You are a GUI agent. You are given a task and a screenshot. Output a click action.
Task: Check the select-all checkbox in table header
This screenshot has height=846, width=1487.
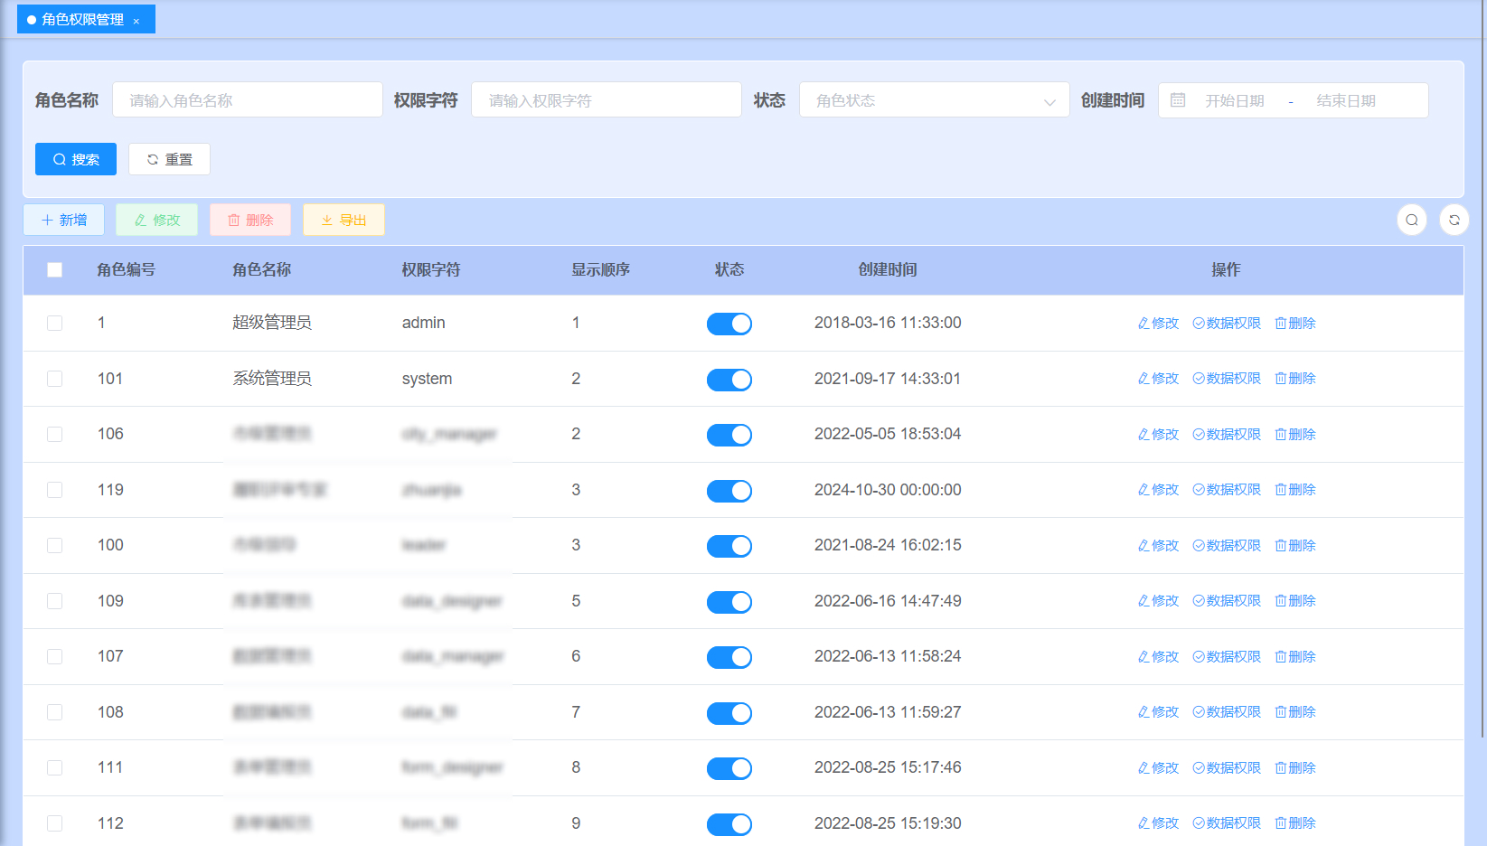[55, 270]
